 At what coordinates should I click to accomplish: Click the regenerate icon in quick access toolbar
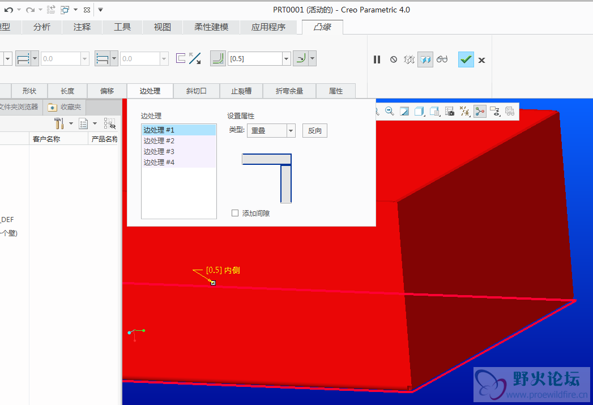(51, 10)
